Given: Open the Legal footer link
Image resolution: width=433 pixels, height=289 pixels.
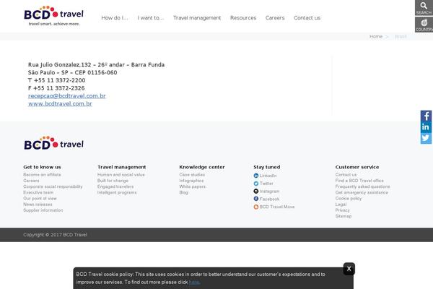Looking at the screenshot, I should coord(341,204).
